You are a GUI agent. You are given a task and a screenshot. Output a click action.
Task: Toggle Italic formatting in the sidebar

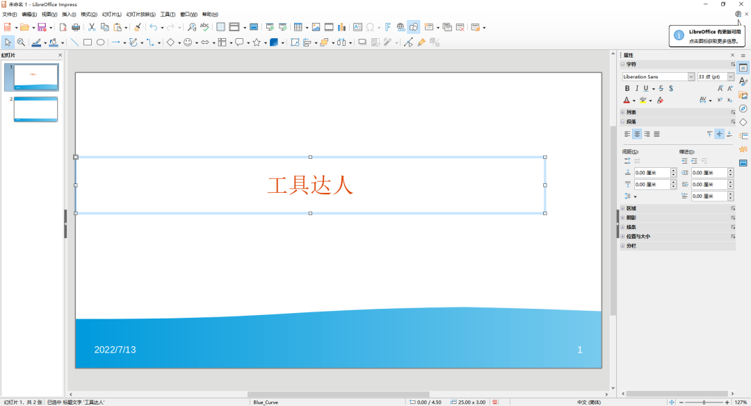pos(636,89)
